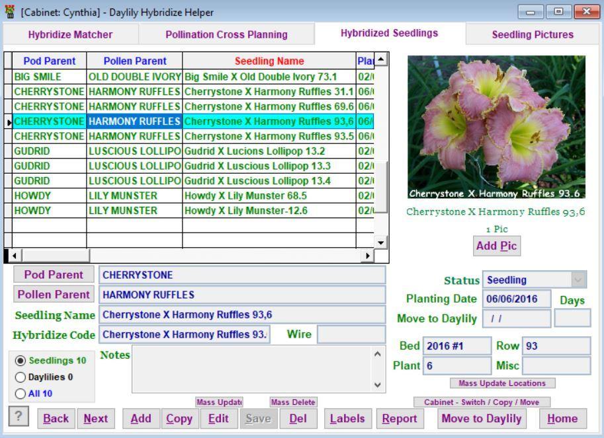The image size is (604, 438).
Task: Switch to Hybridize Matcher tab
Action: [x=70, y=34]
